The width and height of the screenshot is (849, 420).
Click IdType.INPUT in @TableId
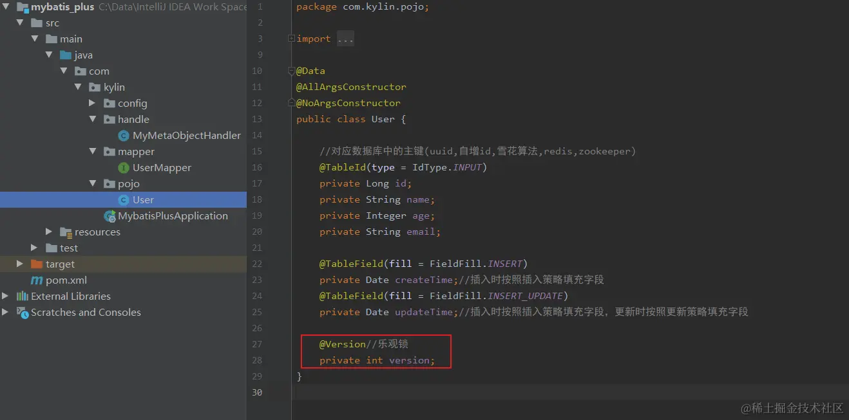click(447, 167)
